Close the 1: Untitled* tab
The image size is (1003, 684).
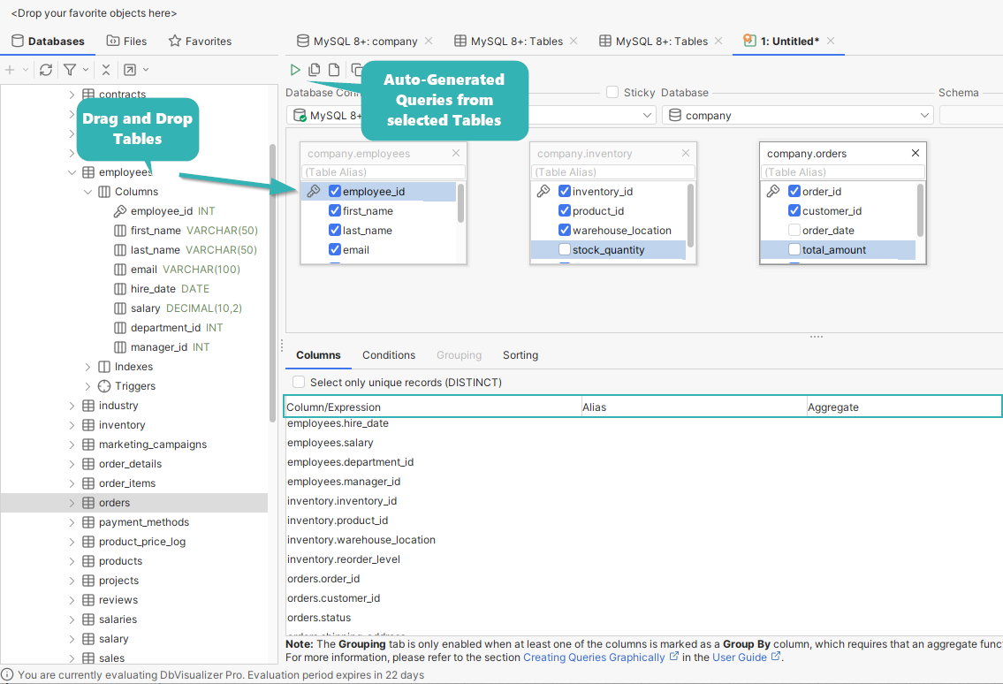pyautogui.click(x=831, y=41)
